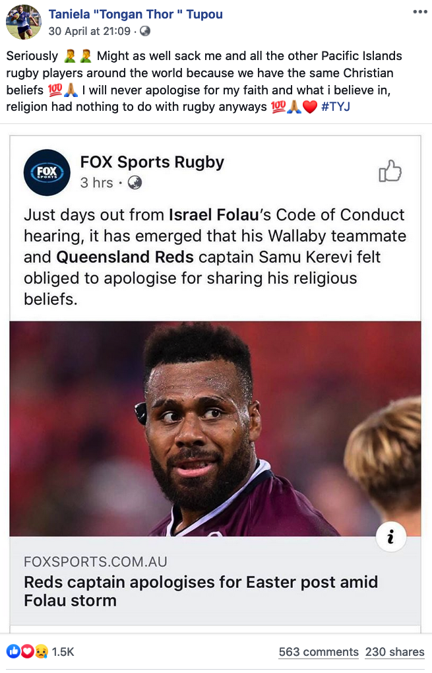Click the 30 April at 21:09 timestamp
This screenshot has height=673, width=432.
90,31
